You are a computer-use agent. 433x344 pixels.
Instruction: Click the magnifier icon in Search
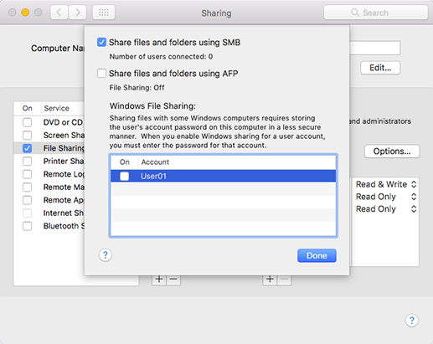(x=355, y=13)
